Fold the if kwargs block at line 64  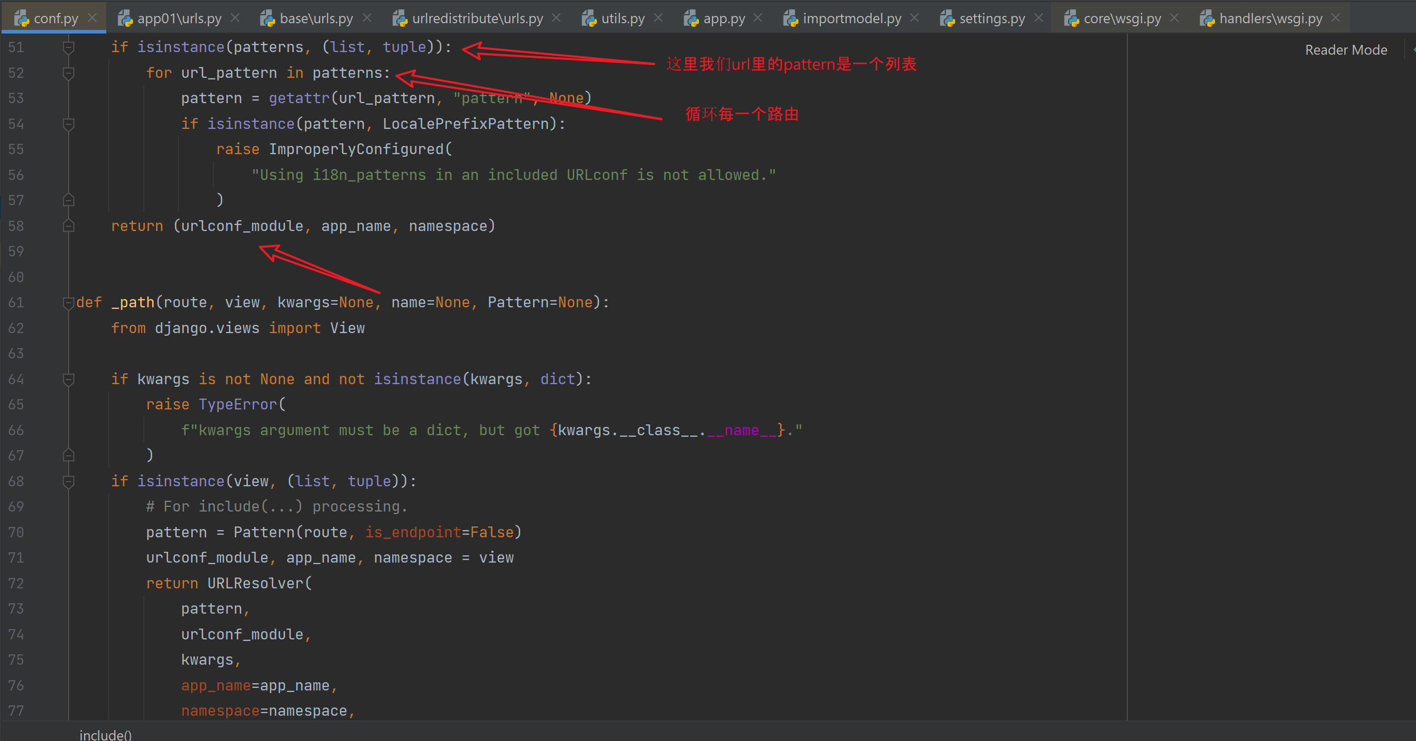click(x=68, y=378)
